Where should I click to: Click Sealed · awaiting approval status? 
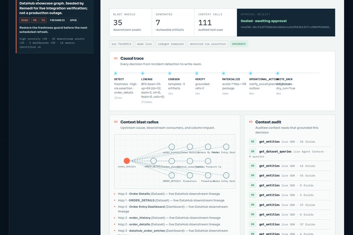[x=264, y=21]
